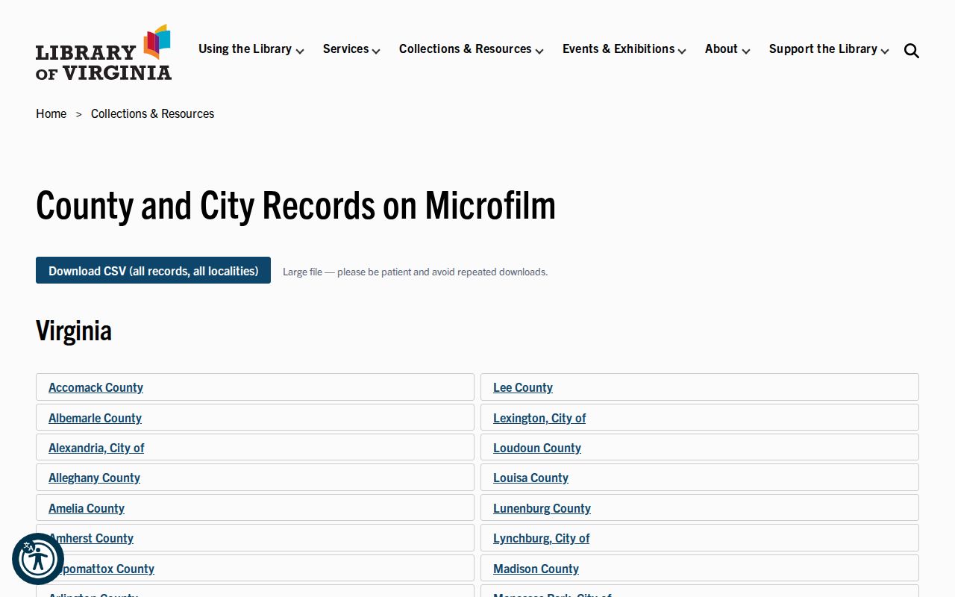
Task: Expand the Collections & Resources chevron
Action: (539, 51)
